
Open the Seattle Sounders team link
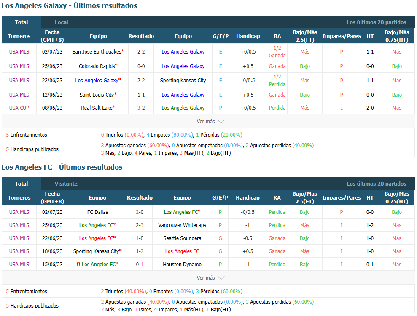click(x=182, y=238)
